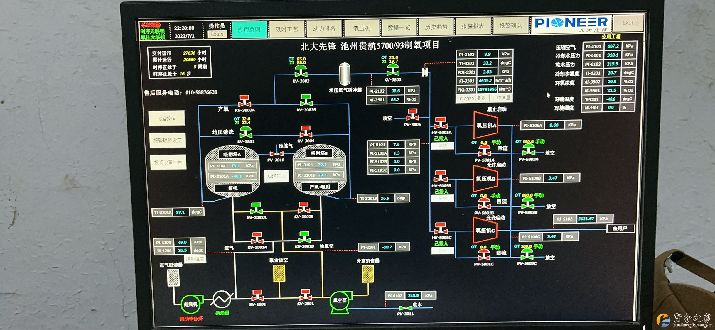The width and height of the screenshot is (715, 330).
Task: Select green valve KV-3002A
Action: (256, 208)
